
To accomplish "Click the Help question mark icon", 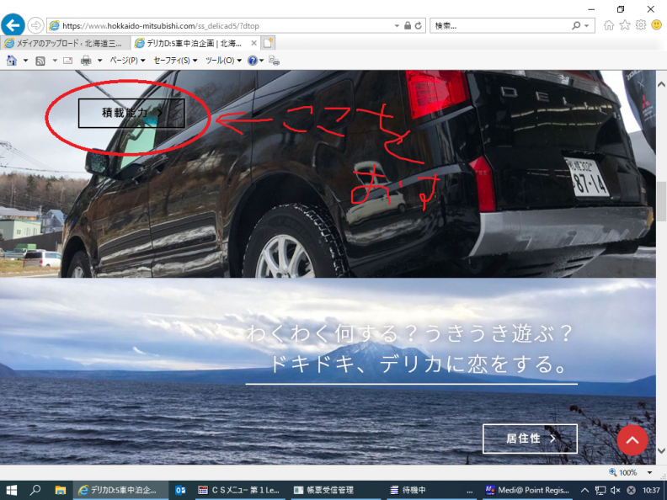I will [x=253, y=61].
